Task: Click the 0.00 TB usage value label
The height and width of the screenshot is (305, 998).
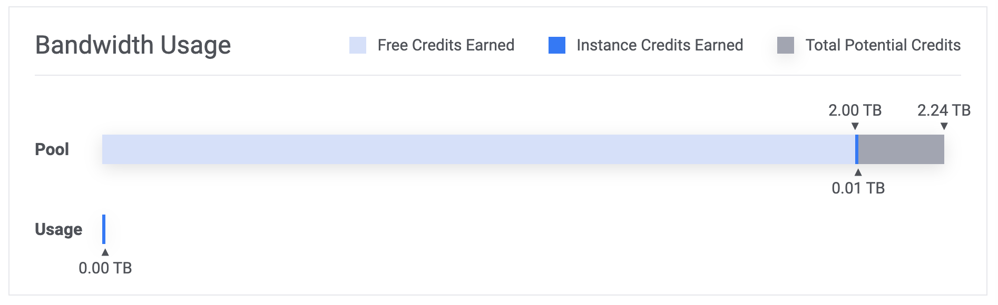Action: click(105, 268)
